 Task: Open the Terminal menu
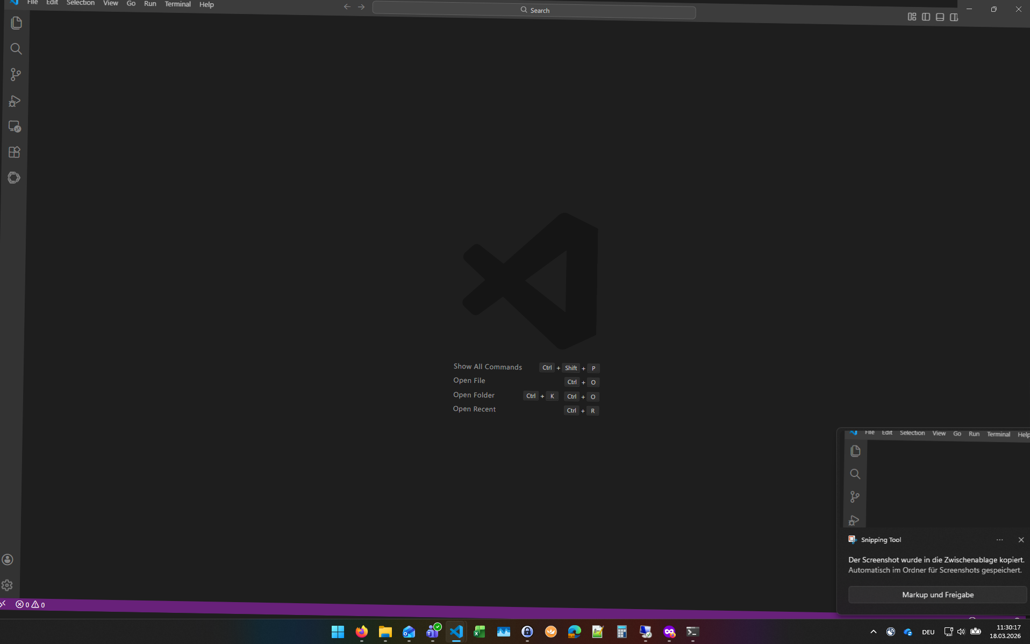pyautogui.click(x=177, y=4)
